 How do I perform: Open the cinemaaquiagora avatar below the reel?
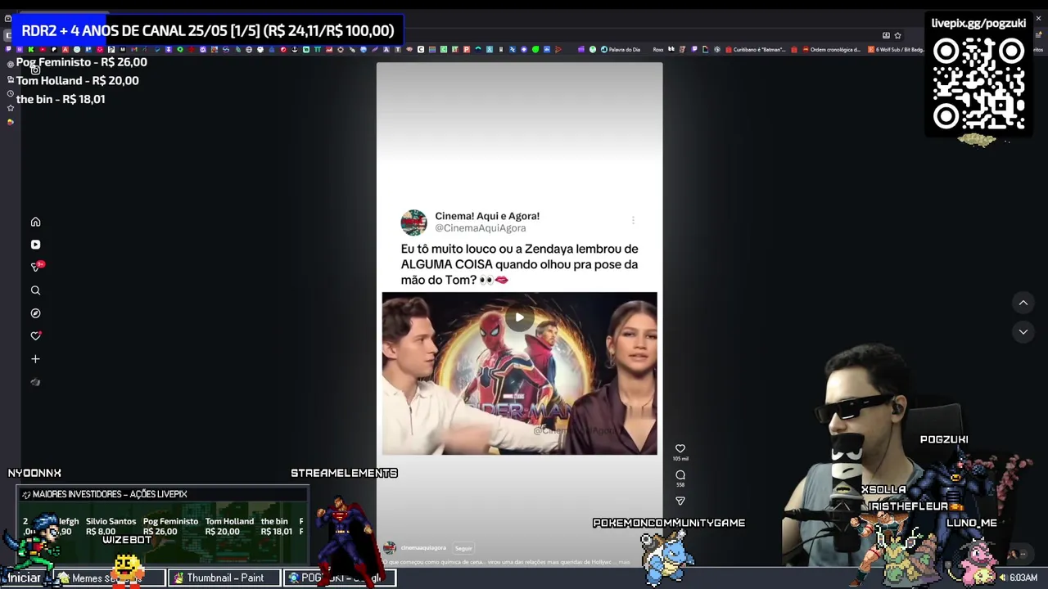[x=390, y=548]
